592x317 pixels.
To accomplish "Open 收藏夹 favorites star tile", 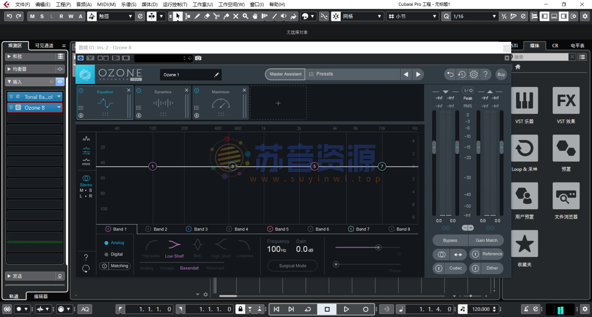I will [524, 243].
